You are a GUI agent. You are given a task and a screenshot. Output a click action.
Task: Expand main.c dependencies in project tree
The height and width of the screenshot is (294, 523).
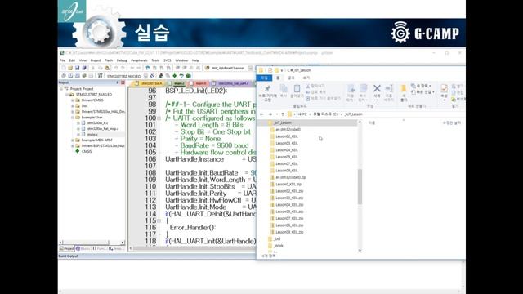[x=78, y=134]
